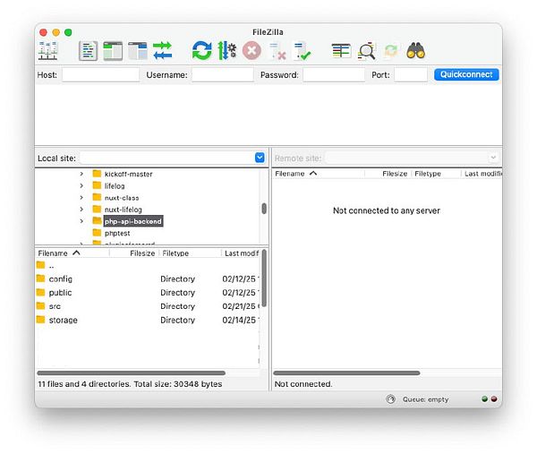Toggle local directory tree display
537x454 pixels.
113,51
